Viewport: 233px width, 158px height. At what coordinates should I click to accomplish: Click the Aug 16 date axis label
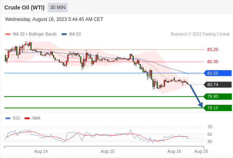click(x=174, y=151)
